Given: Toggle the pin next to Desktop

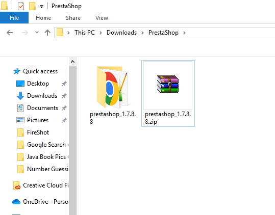Looking at the screenshot, I should (x=64, y=84).
